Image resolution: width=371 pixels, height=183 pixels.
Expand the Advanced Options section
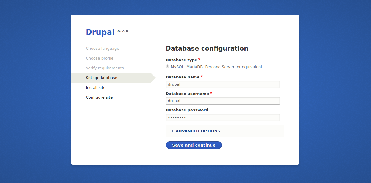198,131
